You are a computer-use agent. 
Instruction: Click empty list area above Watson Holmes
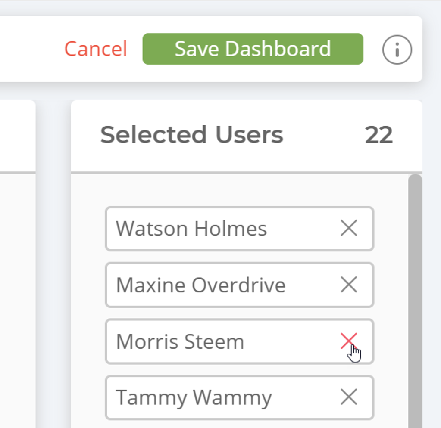click(239, 190)
